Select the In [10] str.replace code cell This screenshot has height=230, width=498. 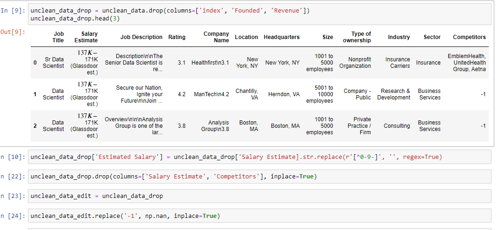click(259, 157)
